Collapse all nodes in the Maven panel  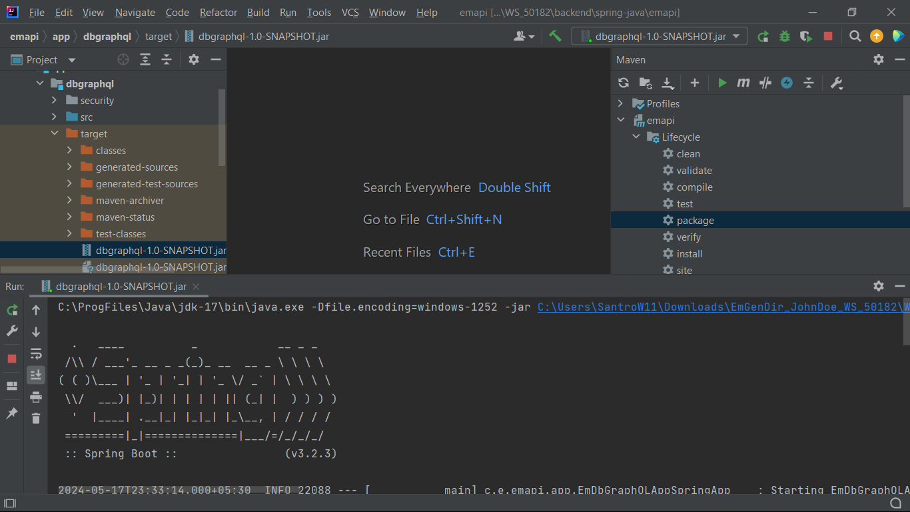point(809,83)
